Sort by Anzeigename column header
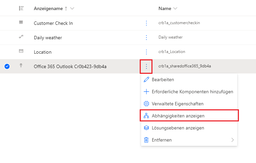The height and width of the screenshot is (163, 256). coord(48,8)
